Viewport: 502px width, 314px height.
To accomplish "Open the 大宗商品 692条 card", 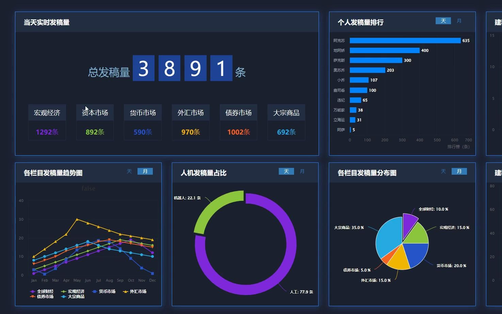I will (x=286, y=122).
